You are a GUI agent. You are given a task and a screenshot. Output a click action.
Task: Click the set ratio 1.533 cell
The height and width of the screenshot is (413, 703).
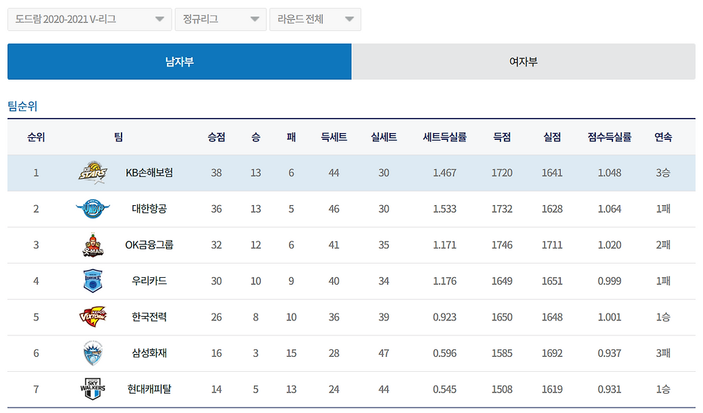click(x=445, y=209)
